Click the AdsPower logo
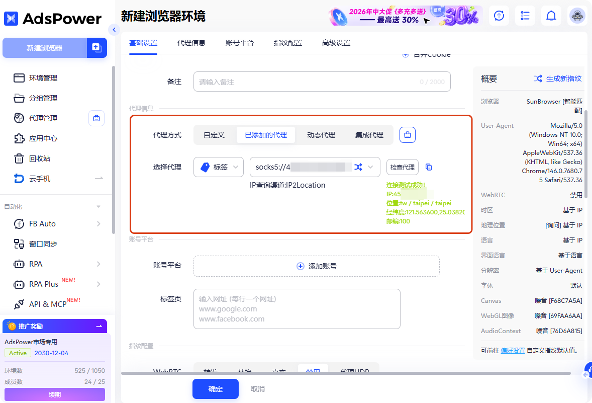Screen dimensions: 592x403 click(52, 19)
